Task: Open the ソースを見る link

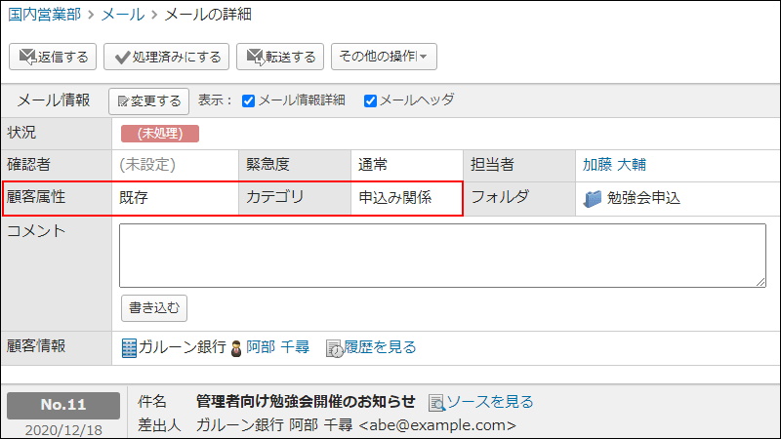Action: click(x=490, y=402)
